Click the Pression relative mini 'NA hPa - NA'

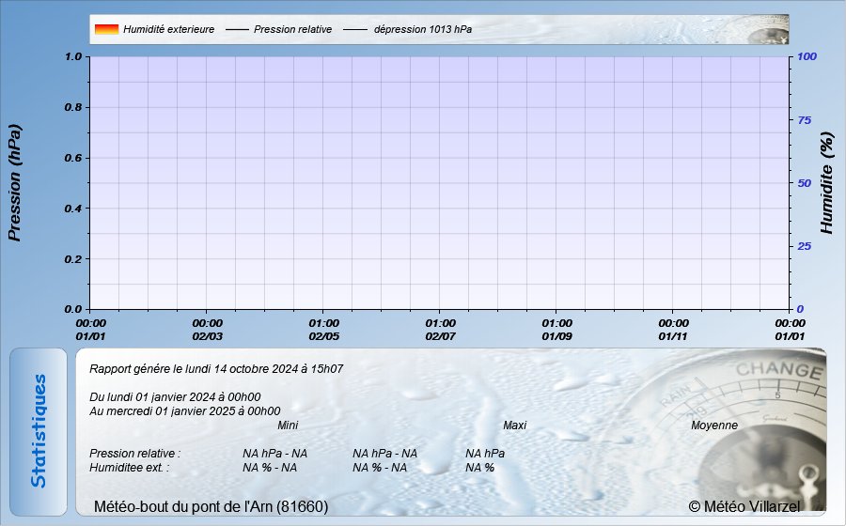point(274,454)
